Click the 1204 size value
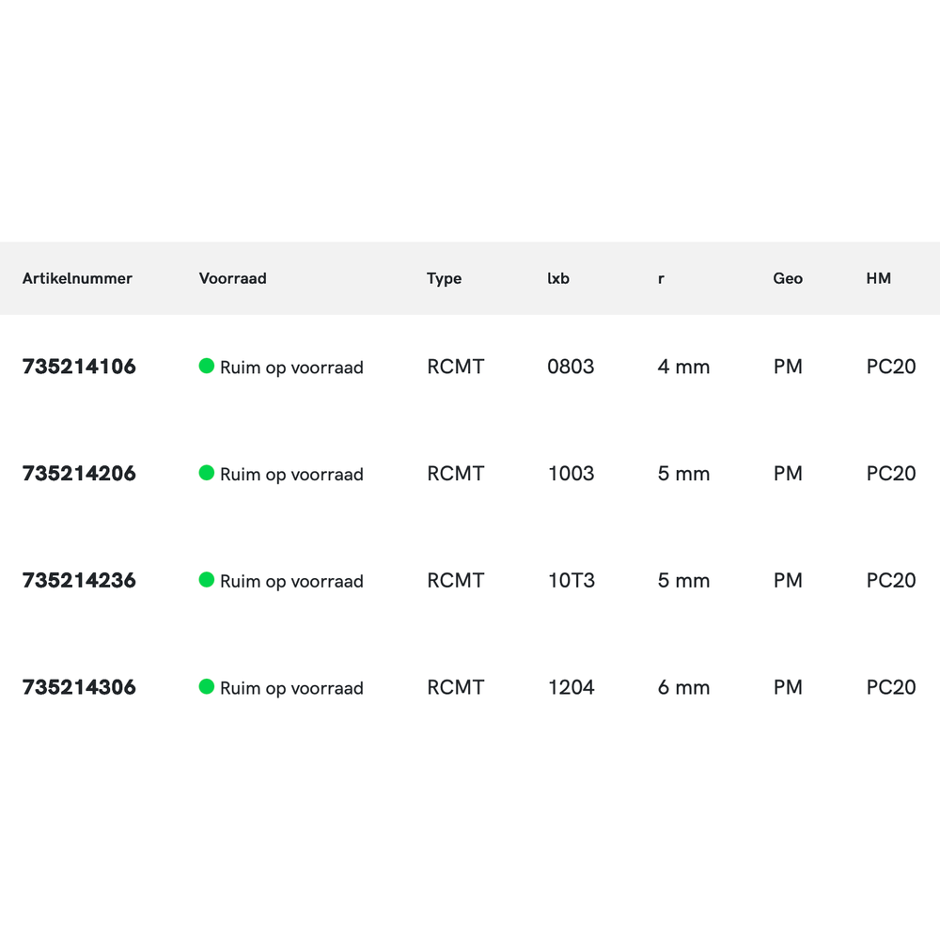The width and height of the screenshot is (940, 940). click(571, 687)
